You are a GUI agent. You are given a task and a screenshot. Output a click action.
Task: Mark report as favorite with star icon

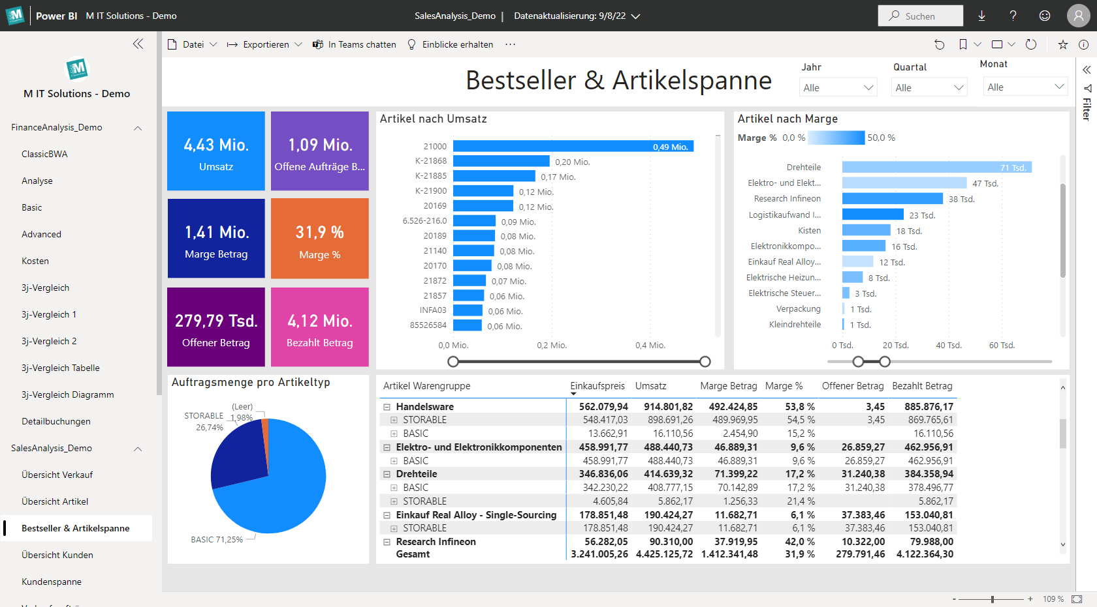coord(1063,44)
